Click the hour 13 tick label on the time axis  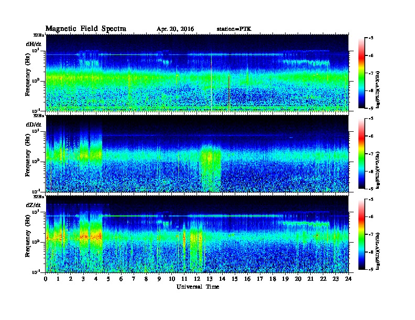(x=210, y=279)
